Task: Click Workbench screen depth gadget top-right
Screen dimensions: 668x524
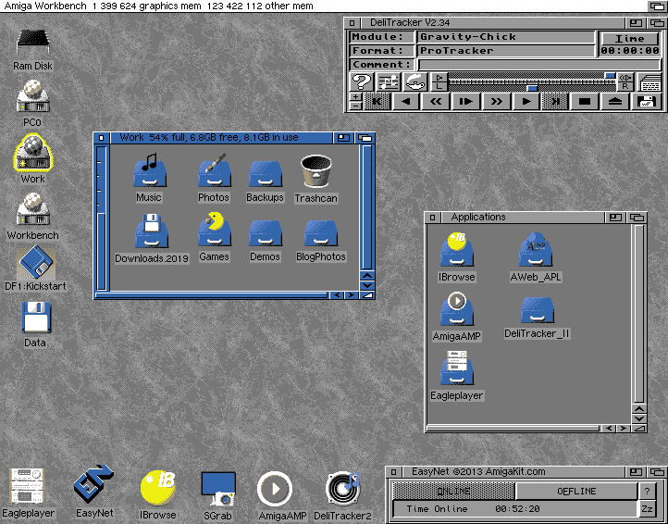Action: click(x=657, y=6)
